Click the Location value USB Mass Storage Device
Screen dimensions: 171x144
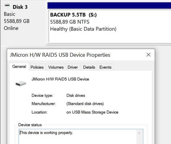click(x=92, y=112)
